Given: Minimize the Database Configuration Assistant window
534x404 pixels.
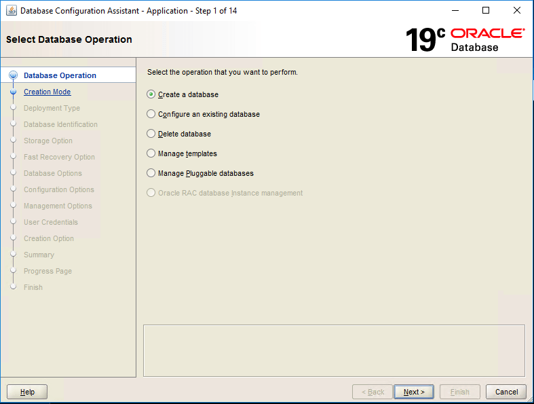Looking at the screenshot, I should [455, 11].
